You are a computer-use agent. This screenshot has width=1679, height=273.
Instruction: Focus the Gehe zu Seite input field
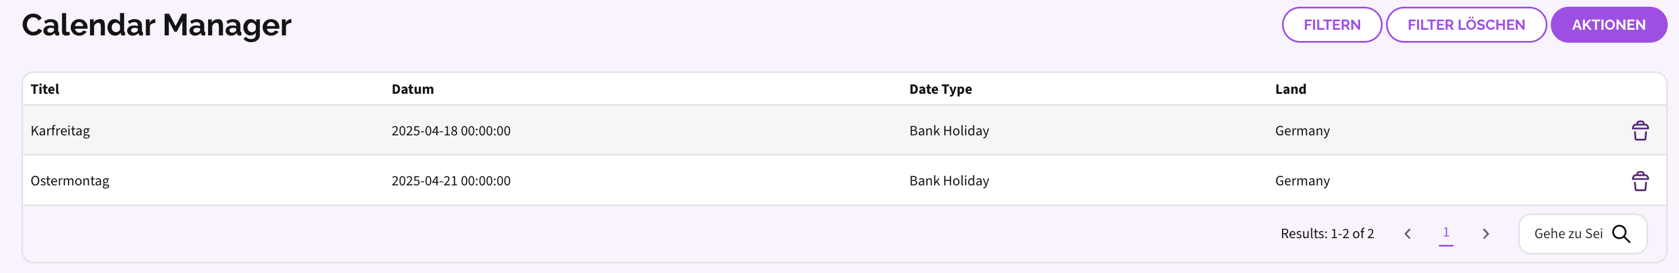point(1567,234)
